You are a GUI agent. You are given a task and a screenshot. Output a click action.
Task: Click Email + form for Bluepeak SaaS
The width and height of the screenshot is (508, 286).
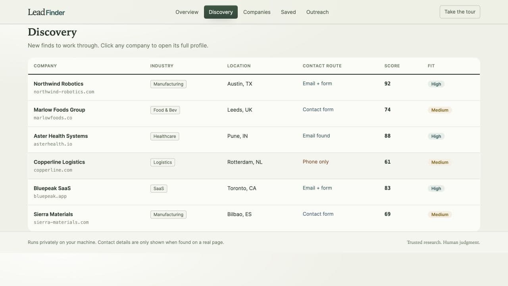coord(317,188)
